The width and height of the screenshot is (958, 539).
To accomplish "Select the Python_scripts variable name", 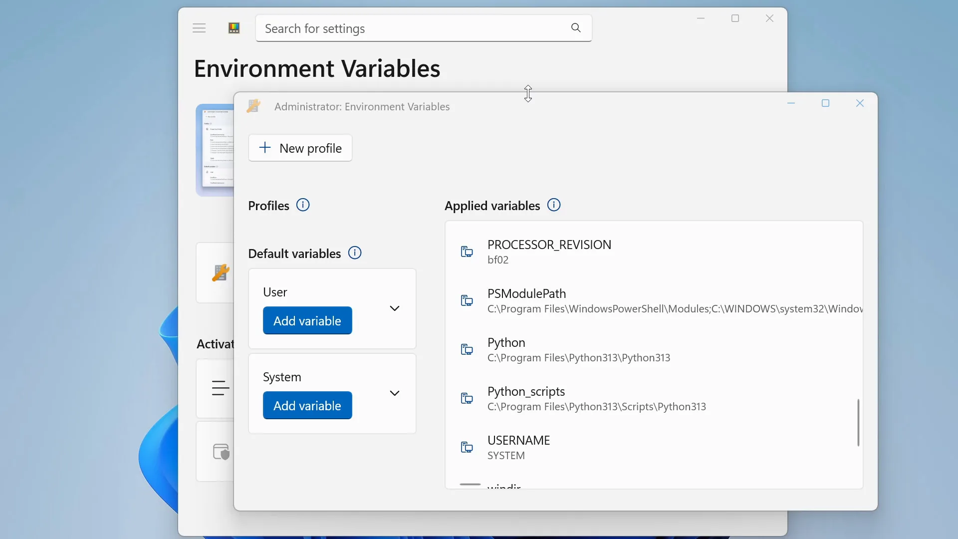I will [x=526, y=392].
